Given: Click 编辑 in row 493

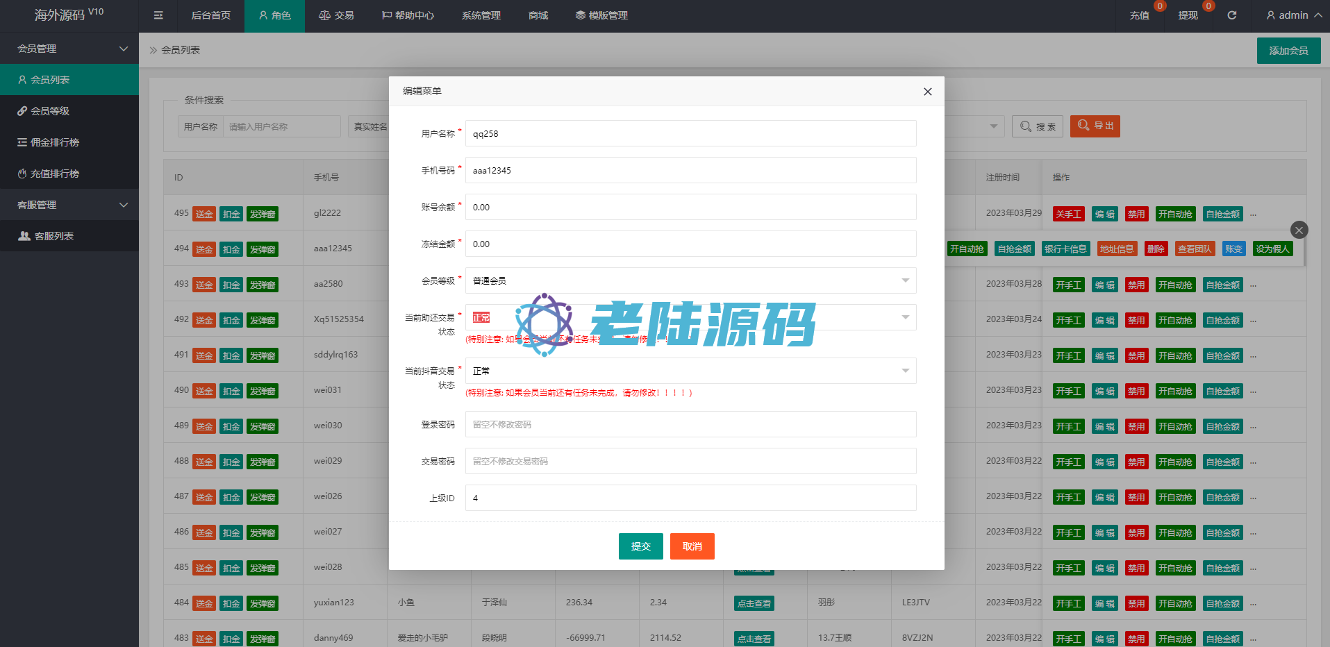Looking at the screenshot, I should [x=1105, y=285].
